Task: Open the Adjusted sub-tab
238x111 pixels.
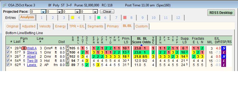Action: click(x=28, y=26)
